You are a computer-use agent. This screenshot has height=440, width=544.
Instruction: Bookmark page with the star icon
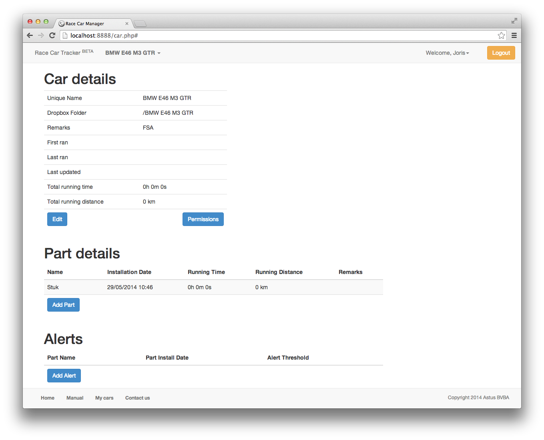click(501, 36)
